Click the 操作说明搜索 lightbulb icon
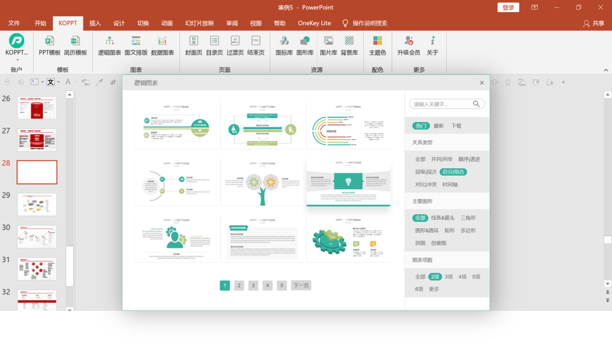Screen dimensions: 612x350 (x=345, y=23)
